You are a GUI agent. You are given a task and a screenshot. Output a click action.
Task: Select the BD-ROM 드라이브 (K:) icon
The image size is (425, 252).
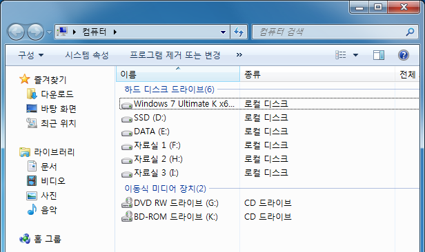126,217
